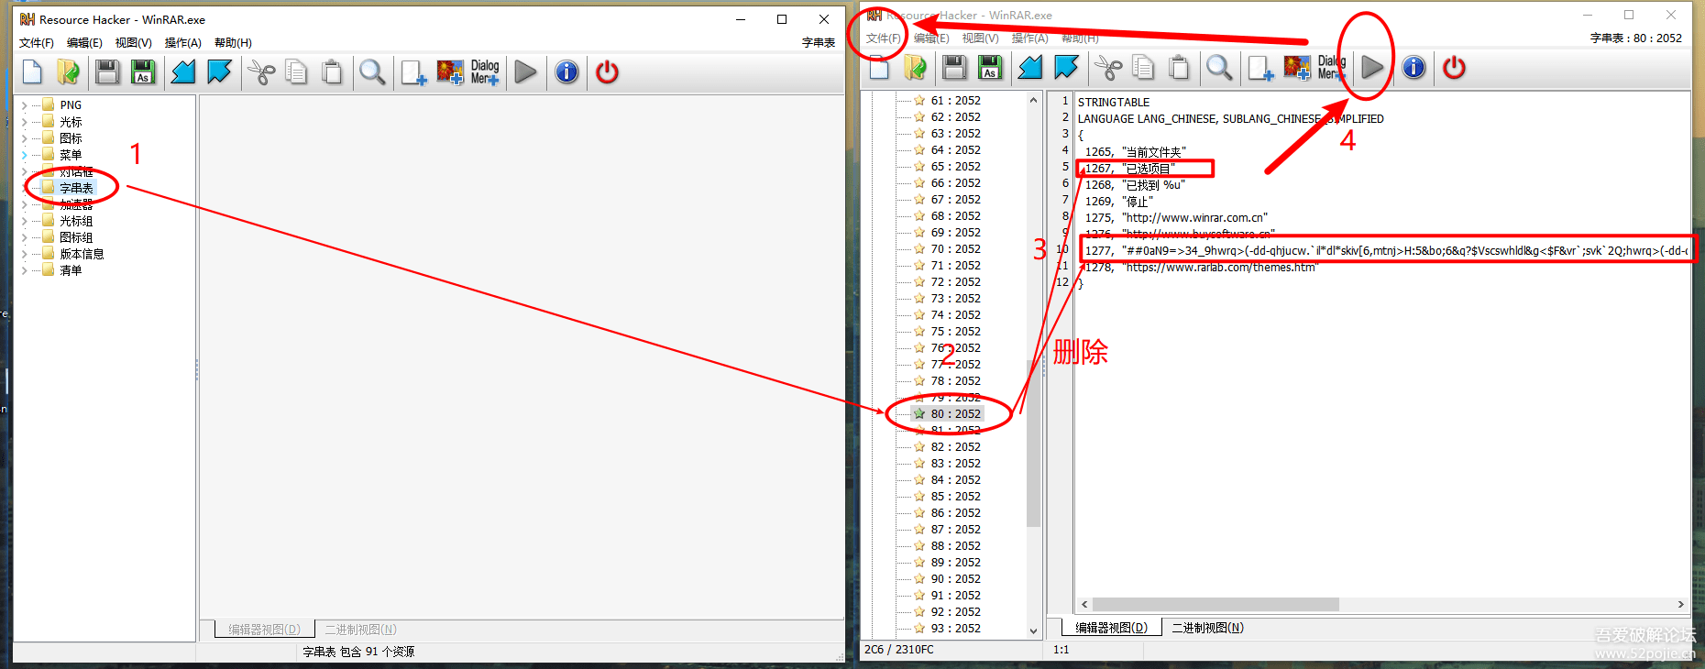1705x669 pixels.
Task: Click Paste icon in right window toolbar
Action: click(x=1179, y=67)
